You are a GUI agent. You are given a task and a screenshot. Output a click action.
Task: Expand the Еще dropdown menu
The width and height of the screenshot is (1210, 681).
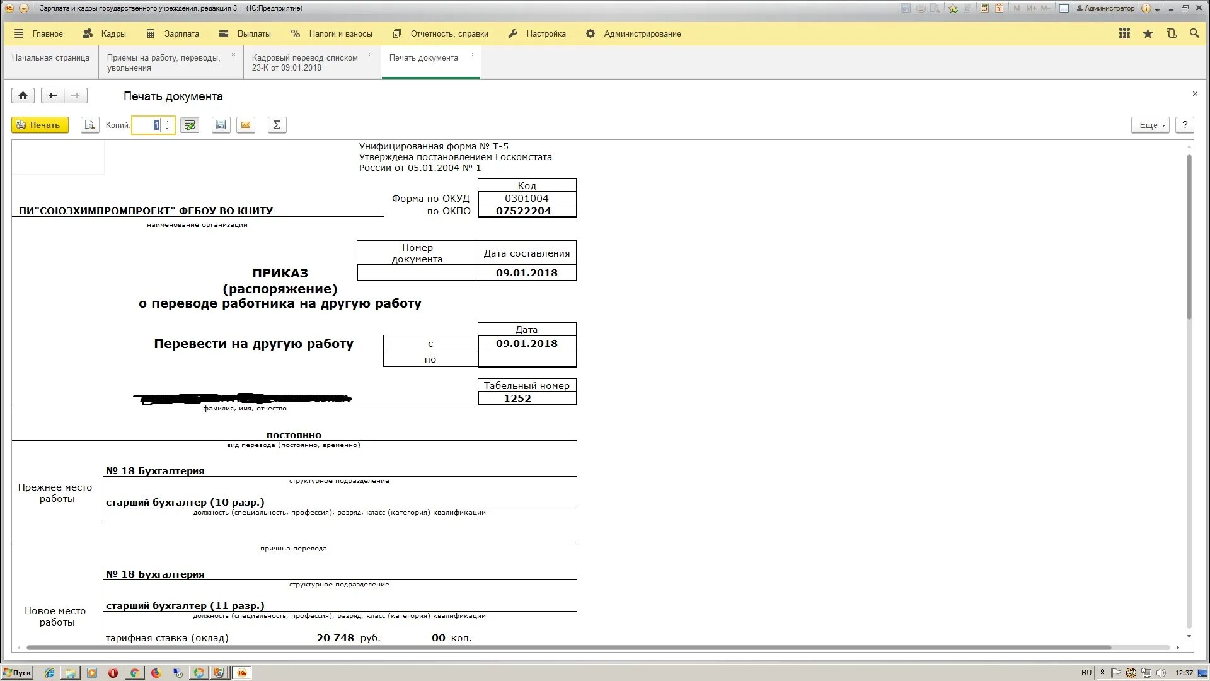click(1150, 125)
